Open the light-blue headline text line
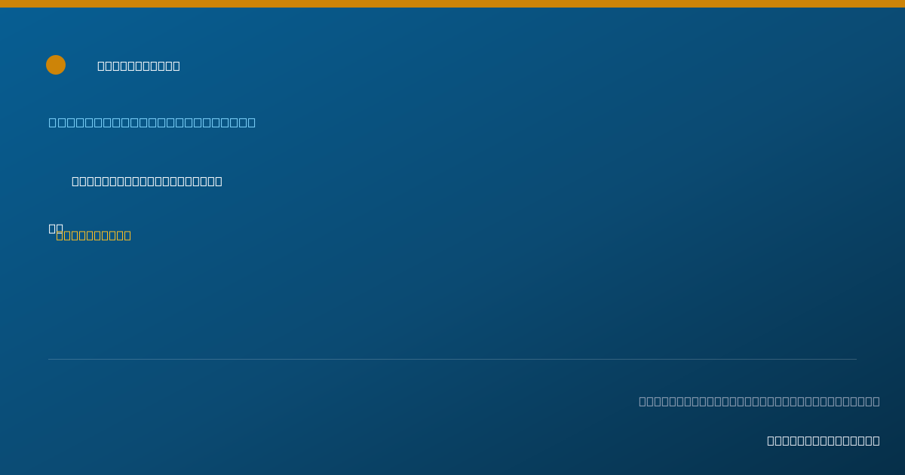Viewport: 905px width, 475px height. click(152, 122)
